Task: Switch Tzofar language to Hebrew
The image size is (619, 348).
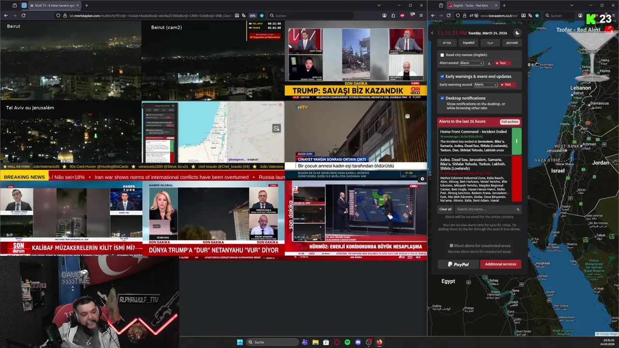Action: [x=446, y=43]
